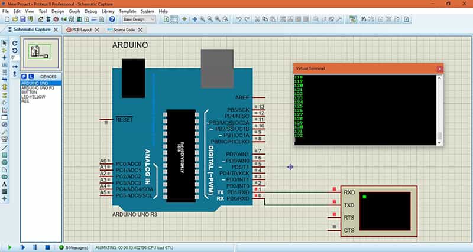Open the 5 Message(s) simulation log
The width and height of the screenshot is (473, 252).
[74, 247]
